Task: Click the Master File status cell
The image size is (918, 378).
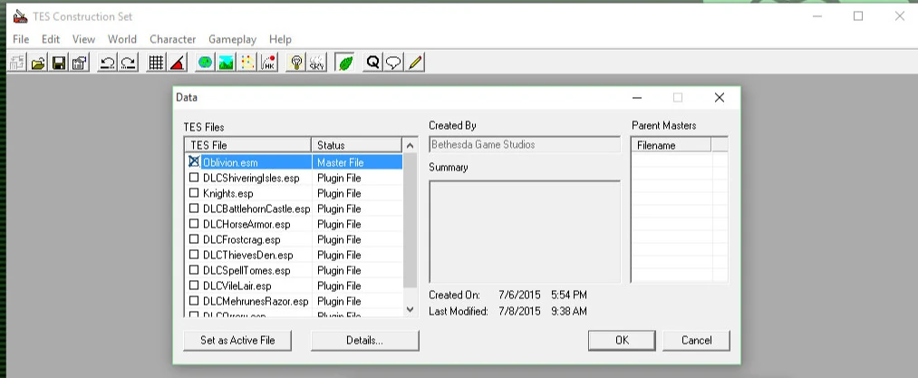Action: click(x=357, y=162)
